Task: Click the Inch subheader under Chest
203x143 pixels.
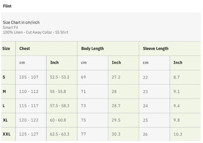Action: pos(54,63)
